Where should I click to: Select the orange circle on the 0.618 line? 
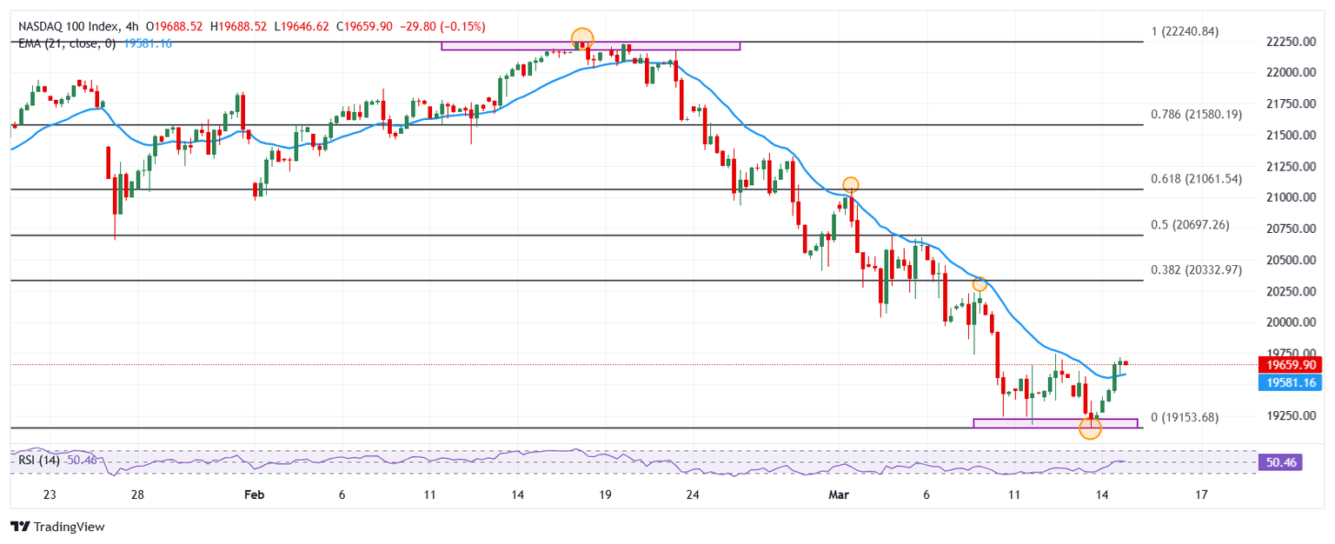(851, 184)
